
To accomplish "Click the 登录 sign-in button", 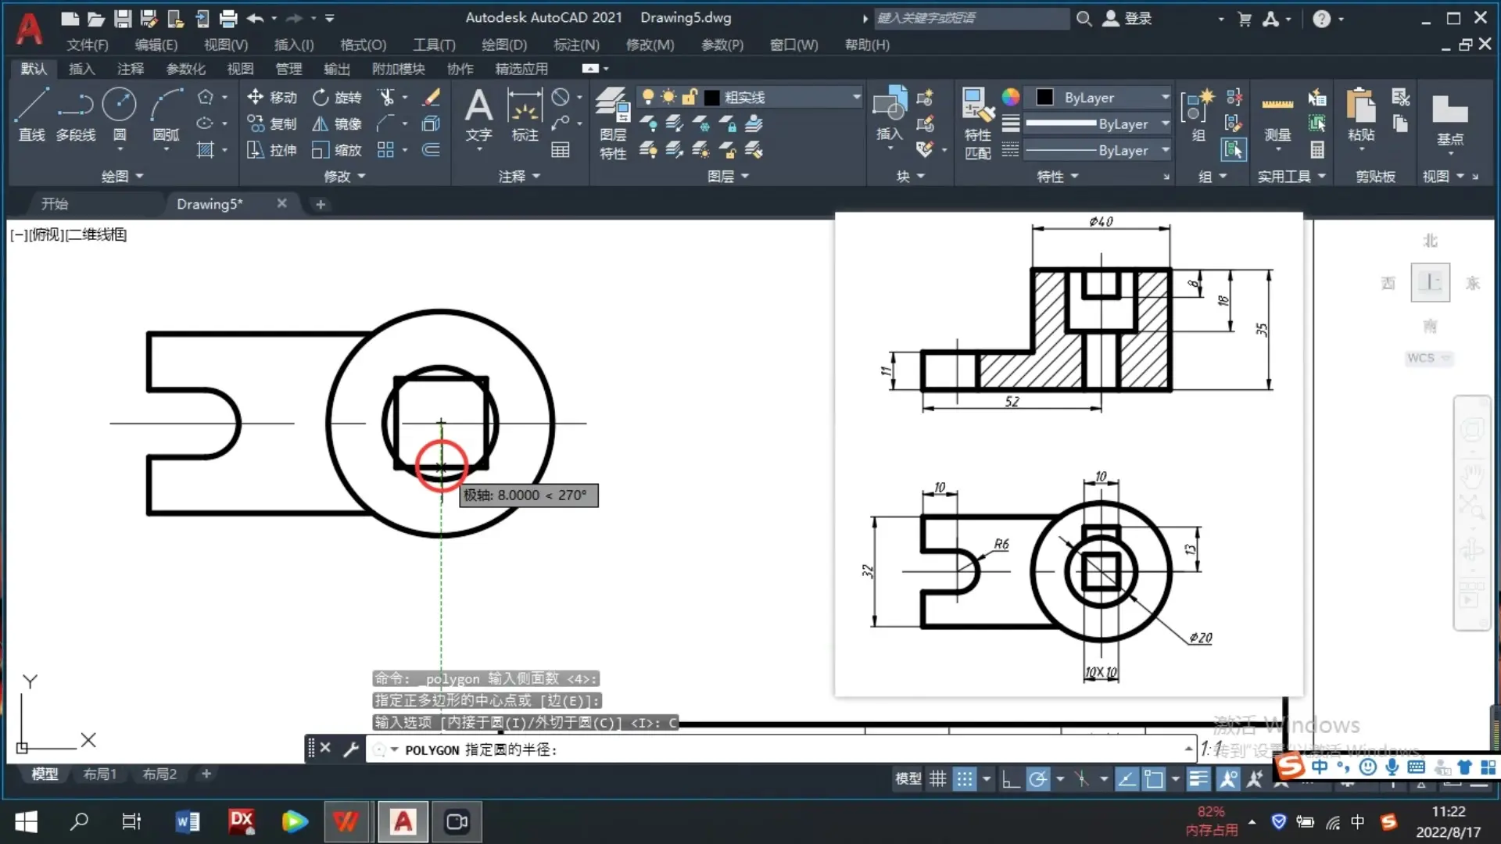I will coord(1127,18).
